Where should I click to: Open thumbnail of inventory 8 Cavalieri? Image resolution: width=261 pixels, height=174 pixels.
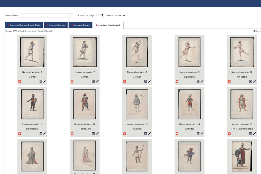click(137, 52)
